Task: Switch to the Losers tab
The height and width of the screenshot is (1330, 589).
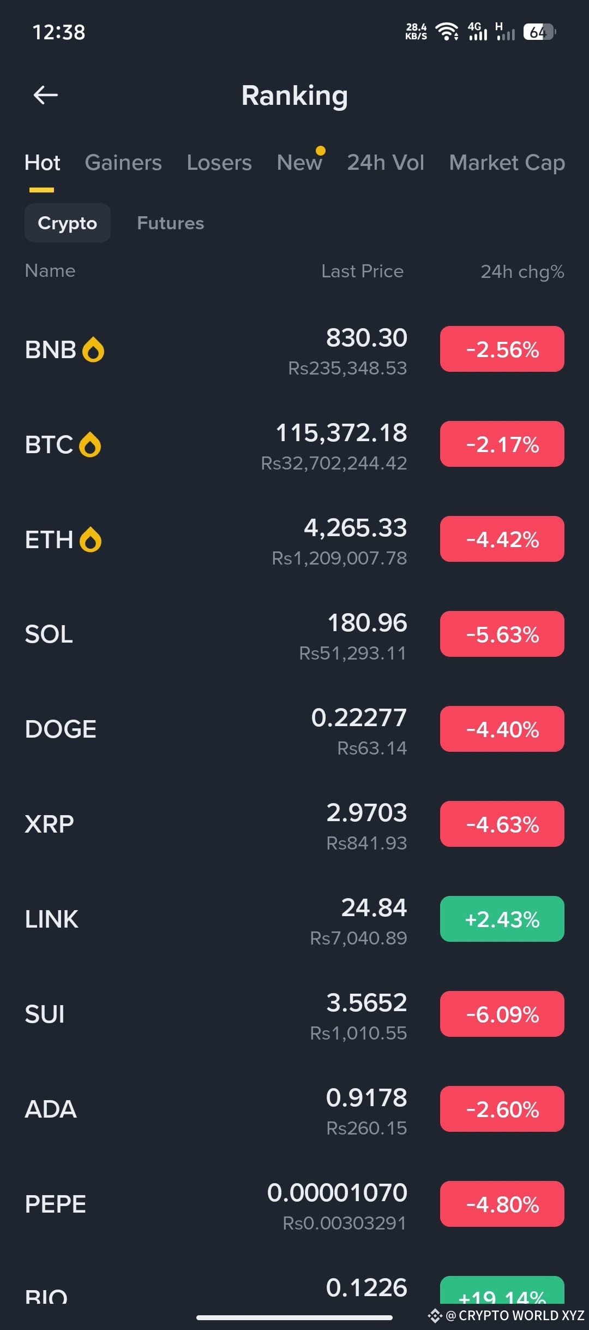Action: tap(219, 163)
